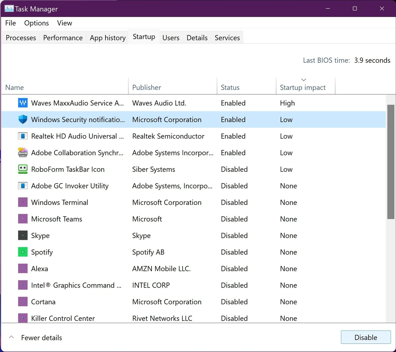Click the Skype row icon
The width and height of the screenshot is (396, 352).
[x=23, y=235]
